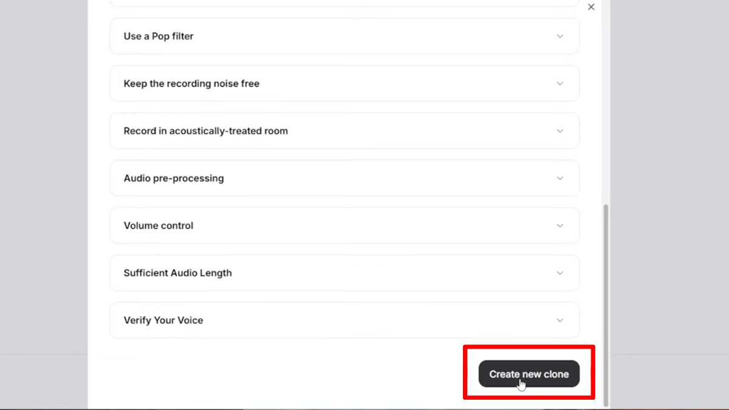Show the Audio pre-processing details
This screenshot has height=410, width=729.
point(174,179)
